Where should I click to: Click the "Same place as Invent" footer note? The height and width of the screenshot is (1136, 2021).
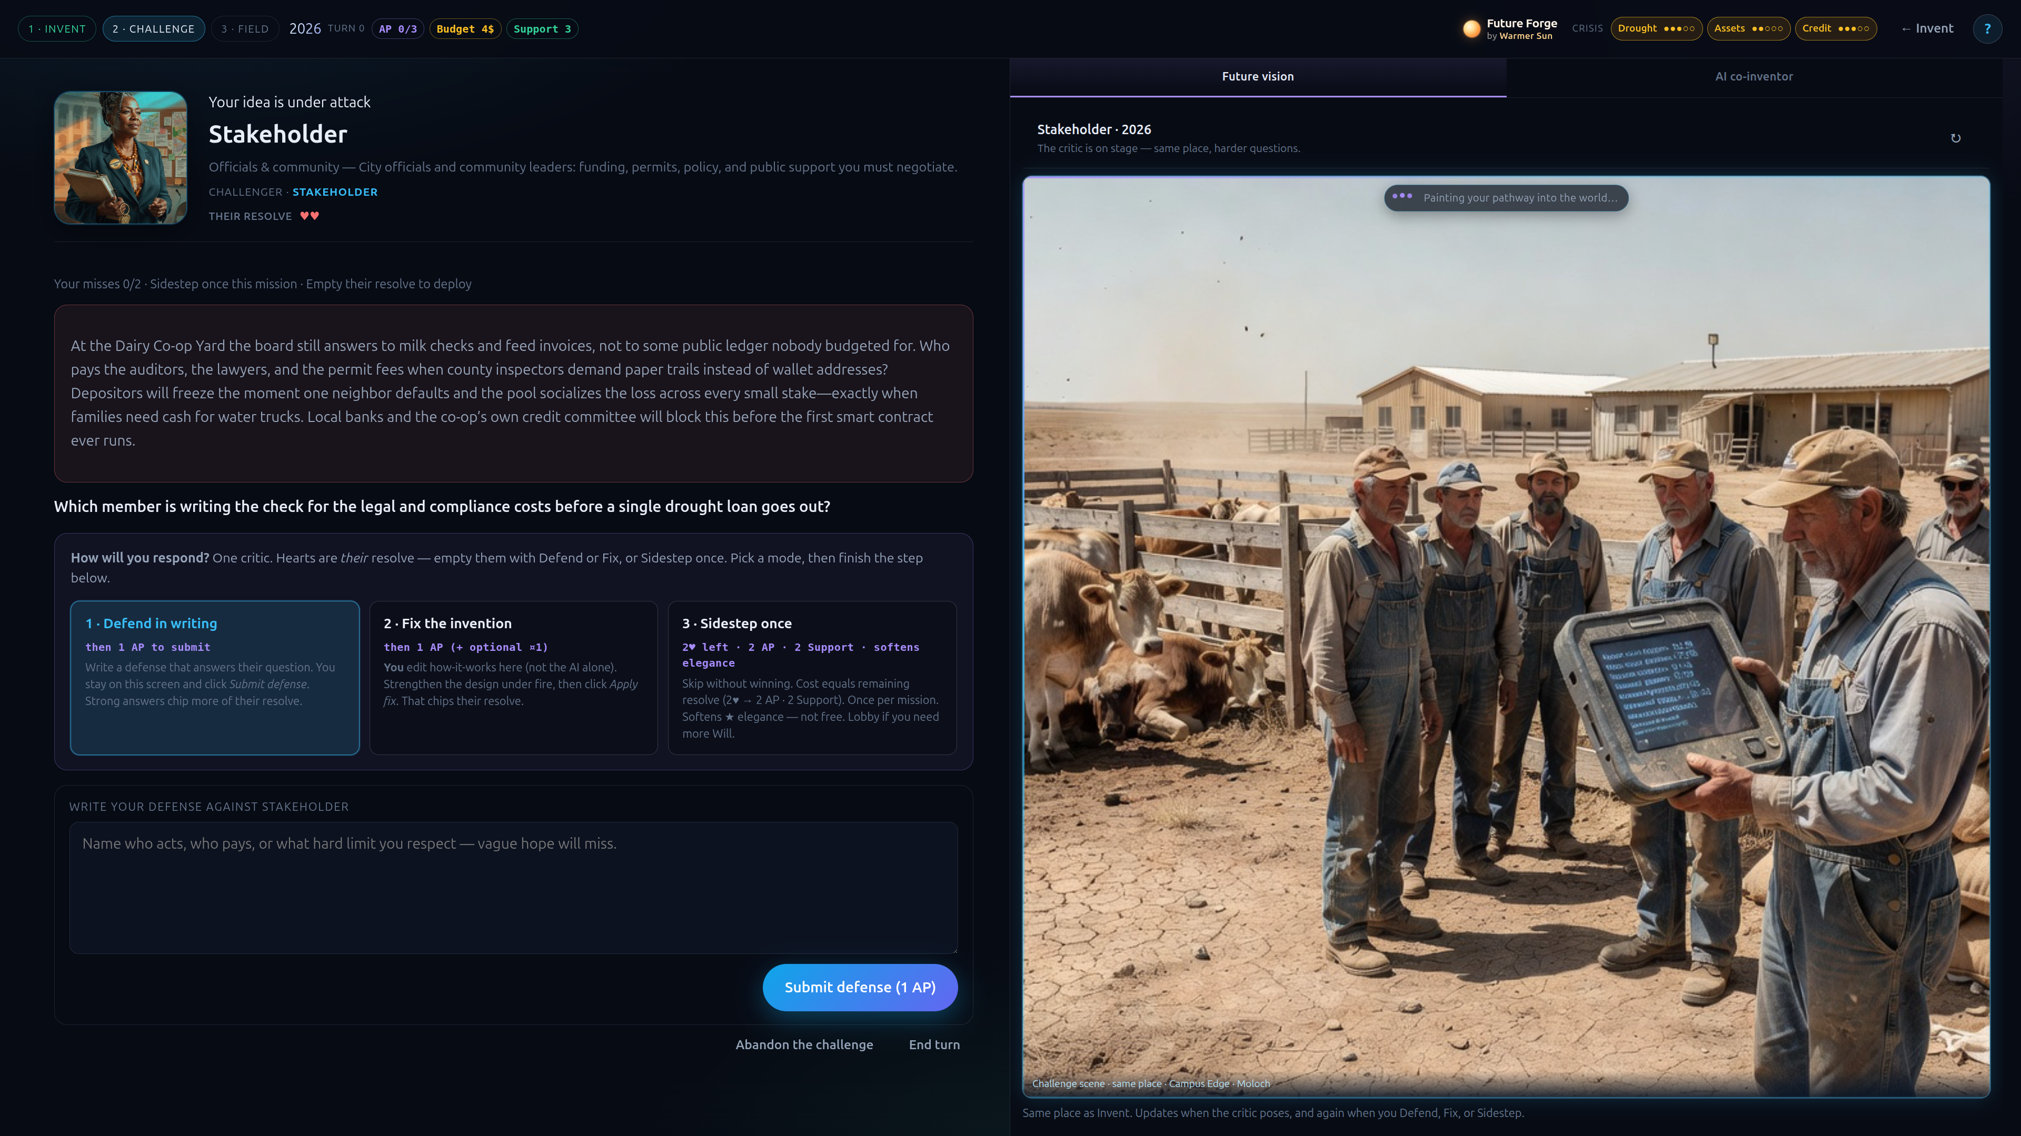[1272, 1112]
